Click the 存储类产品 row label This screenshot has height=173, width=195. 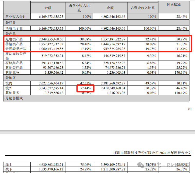click(14, 63)
